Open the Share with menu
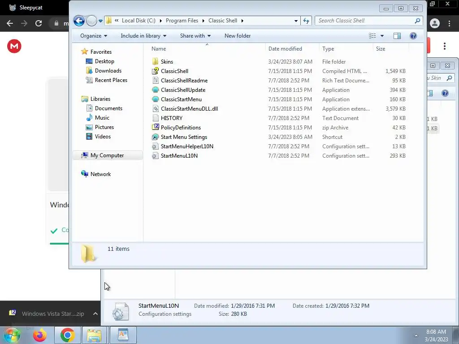Viewport: 459px width, 344px height. 195,36
